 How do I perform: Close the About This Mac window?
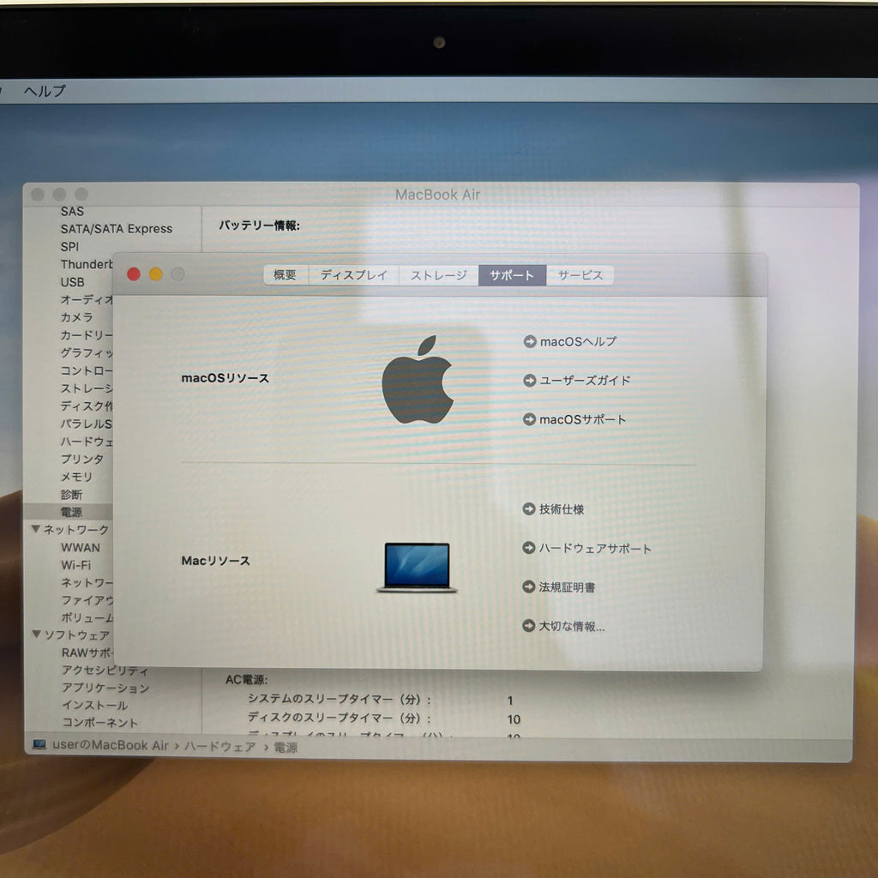(x=134, y=274)
